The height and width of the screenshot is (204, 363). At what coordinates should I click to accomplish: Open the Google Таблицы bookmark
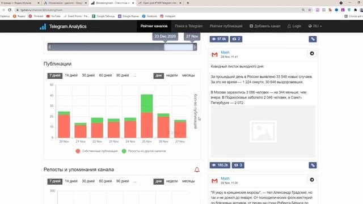click(103, 16)
